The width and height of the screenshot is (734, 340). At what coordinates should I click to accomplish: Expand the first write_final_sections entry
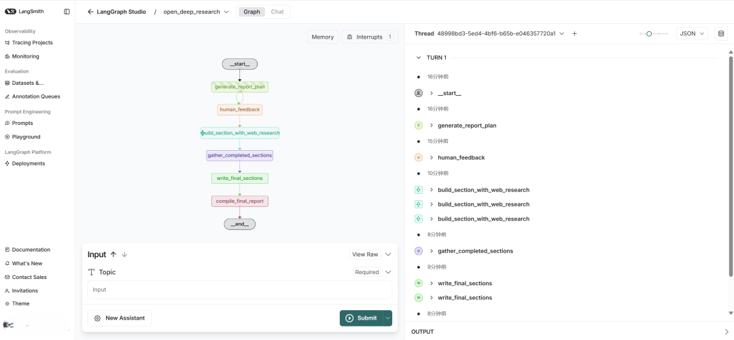click(432, 284)
